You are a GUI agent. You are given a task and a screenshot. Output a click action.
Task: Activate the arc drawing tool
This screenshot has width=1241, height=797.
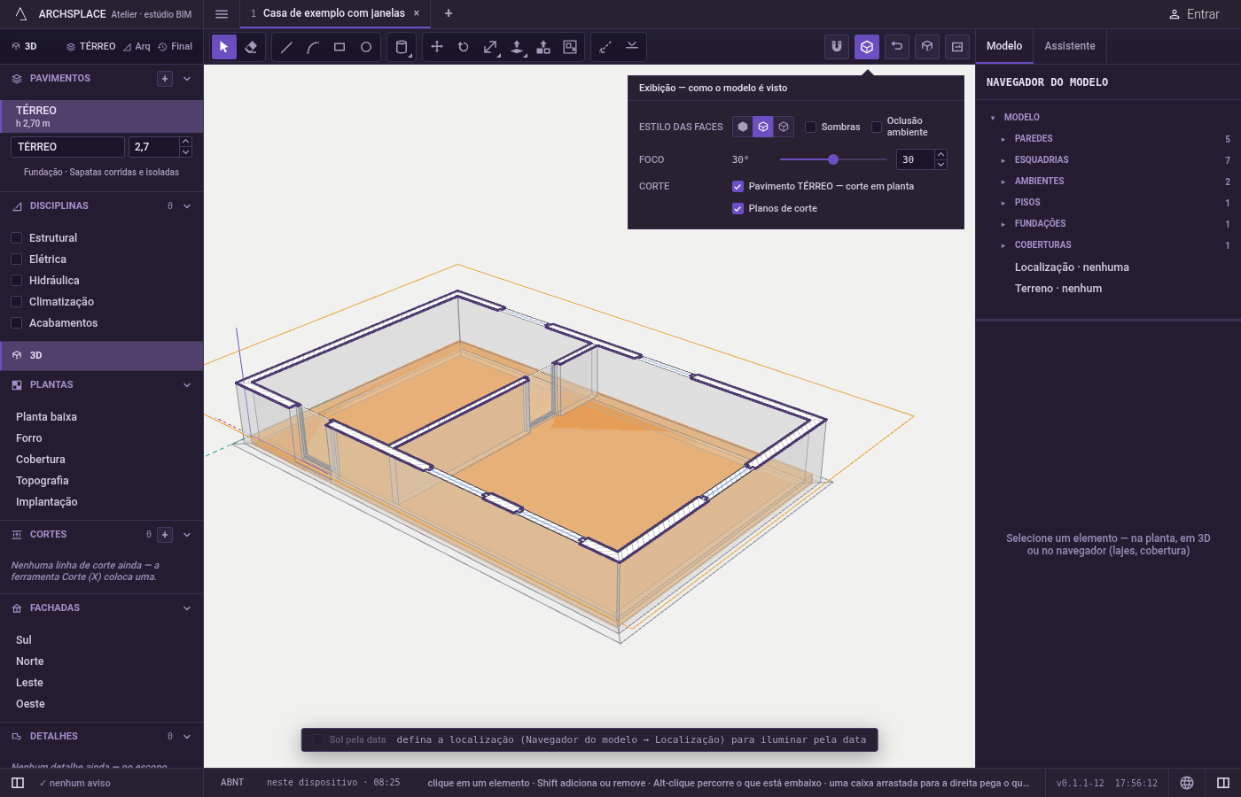coord(313,47)
